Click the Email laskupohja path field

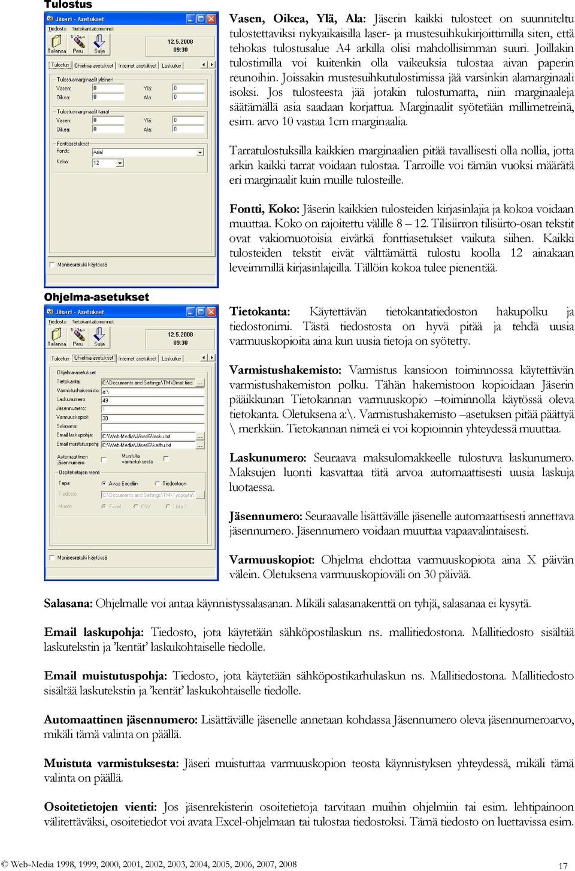pos(148,436)
